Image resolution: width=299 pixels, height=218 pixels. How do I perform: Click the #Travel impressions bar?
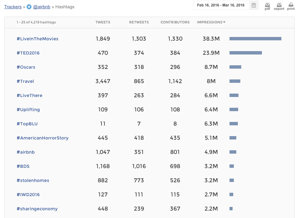pyautogui.click(x=235, y=81)
